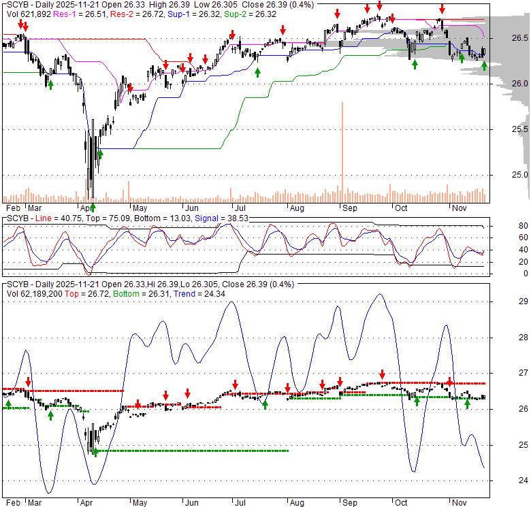The image size is (531, 507).
Task: Select the green arrow at the far right of the top price chart
Action: point(484,65)
